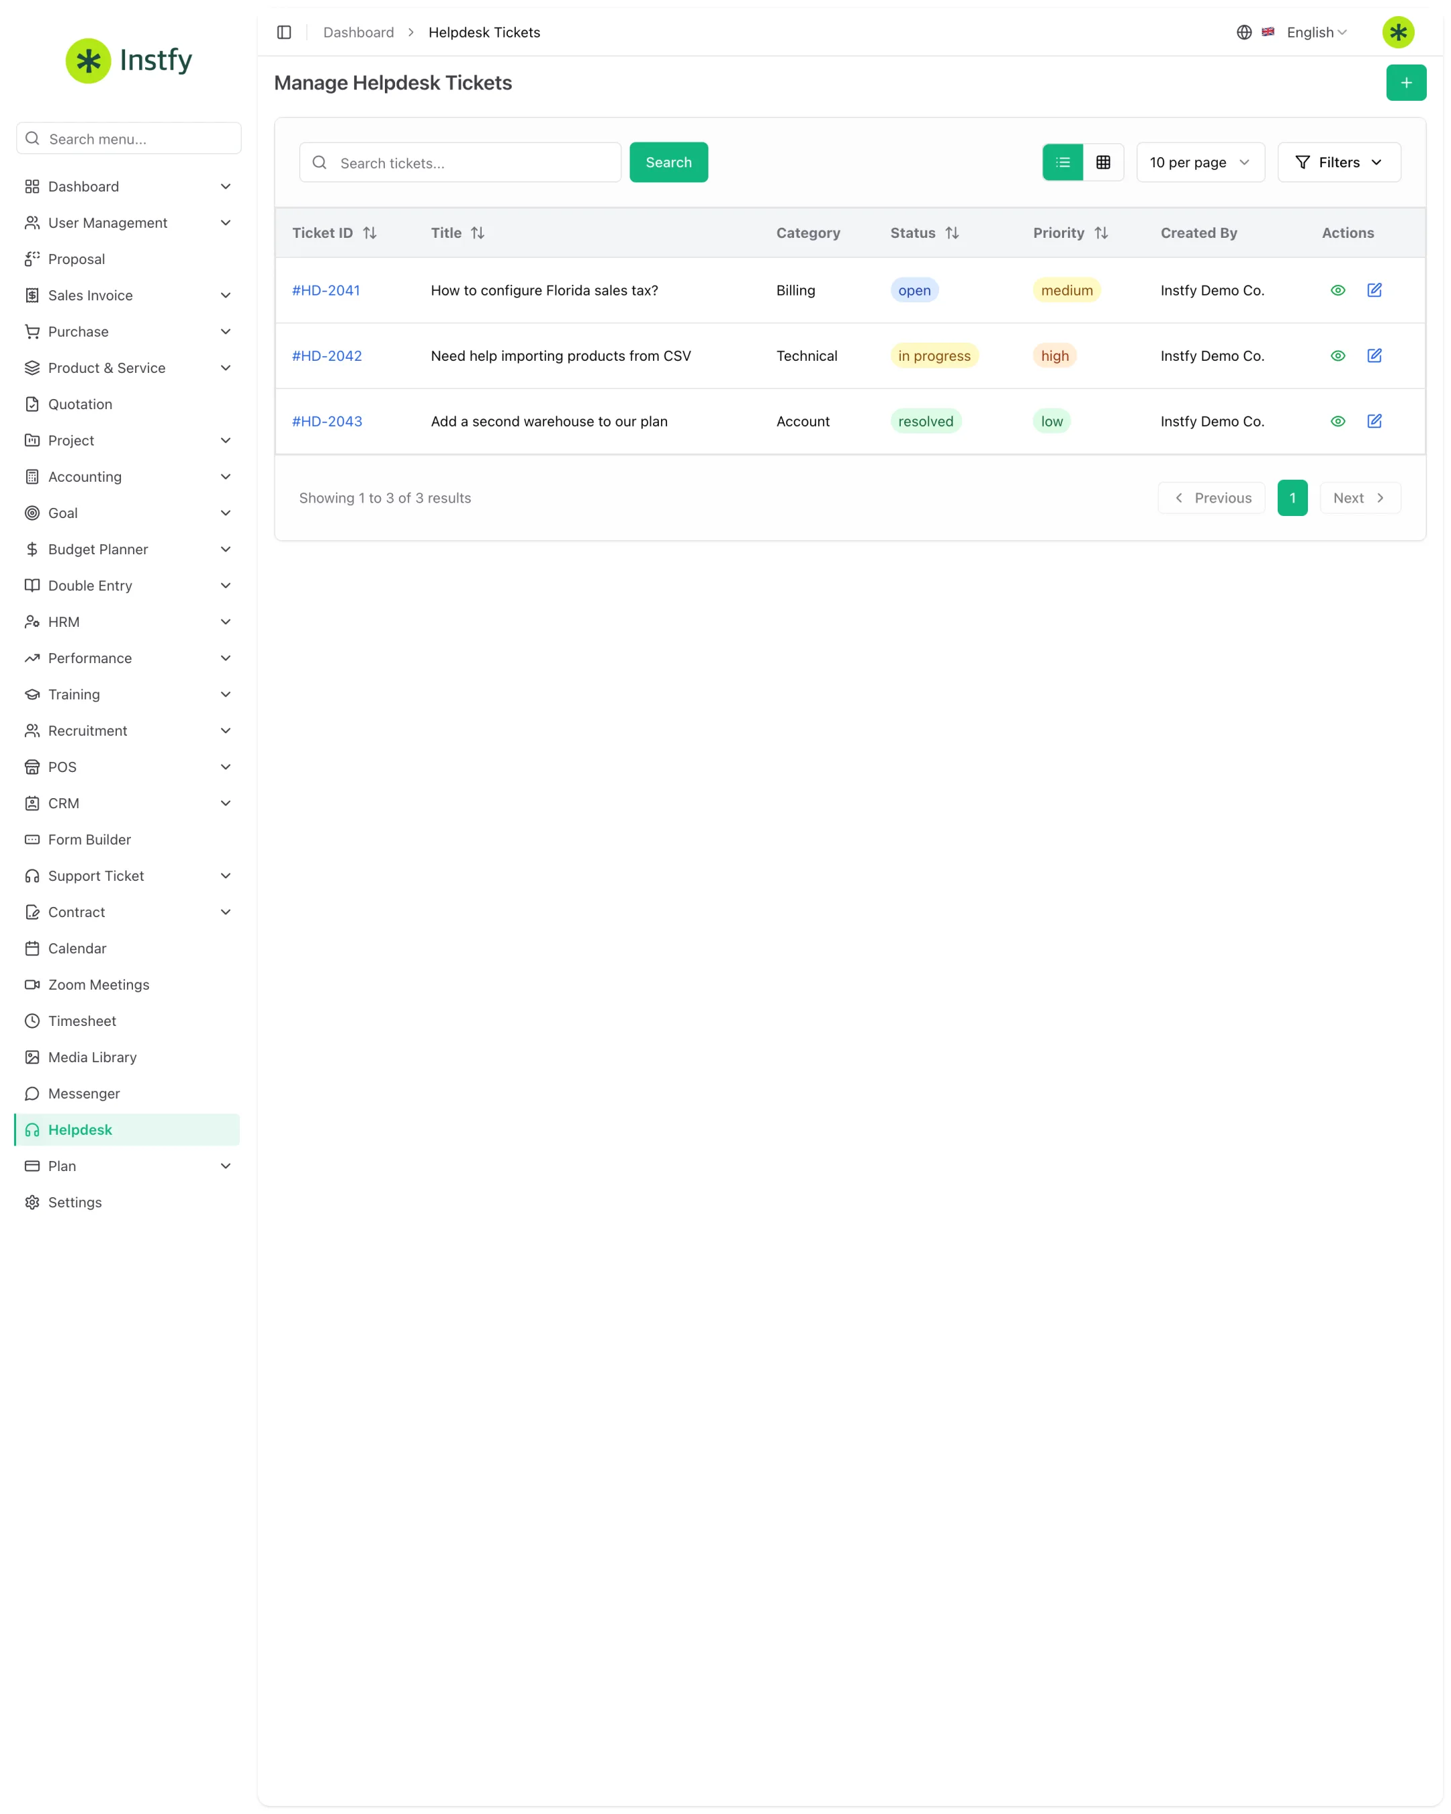Focus the Search tickets field

[x=459, y=163]
